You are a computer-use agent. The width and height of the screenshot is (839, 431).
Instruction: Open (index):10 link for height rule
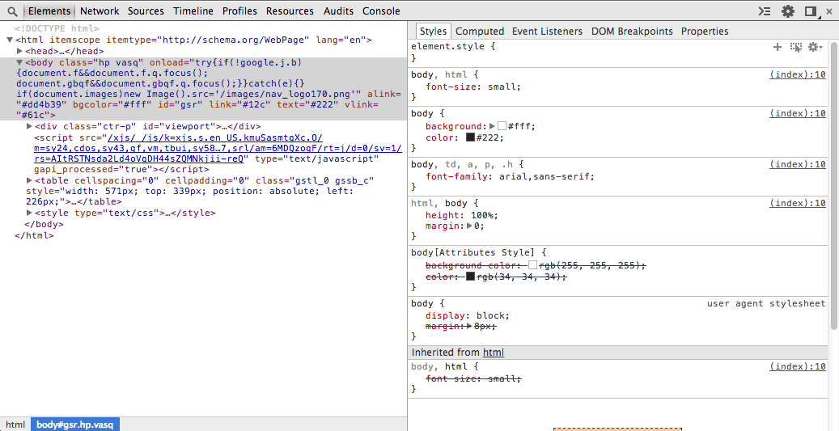pyautogui.click(x=798, y=203)
